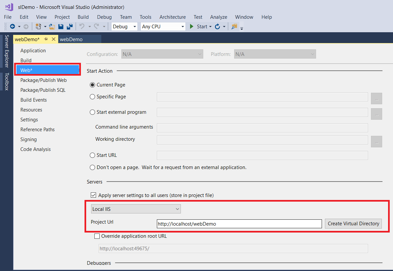Screen dimensions: 393x271
Task: Click the Project Url input field
Action: coord(239,224)
